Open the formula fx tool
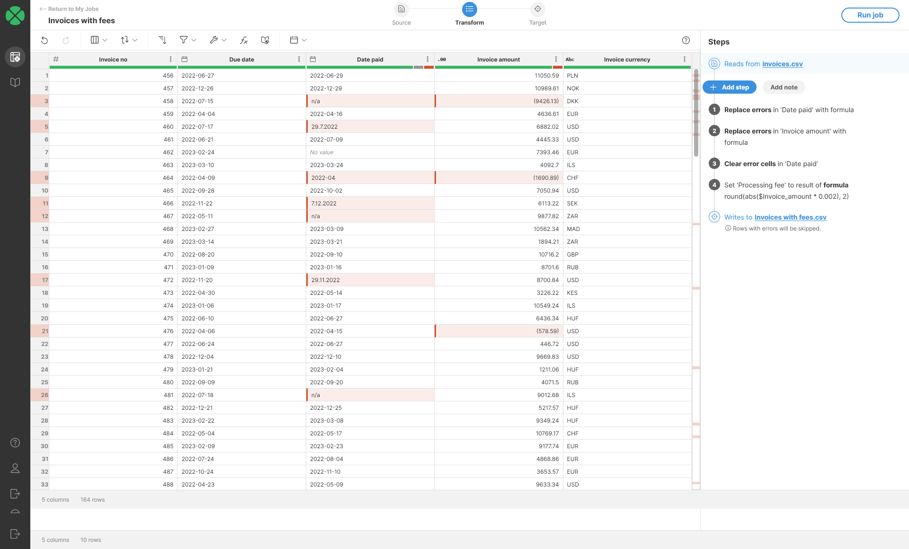The height and width of the screenshot is (549, 909). coord(244,40)
